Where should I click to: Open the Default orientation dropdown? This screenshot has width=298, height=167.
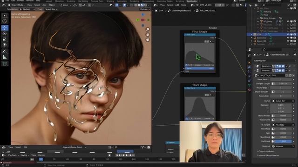click(27, 9)
